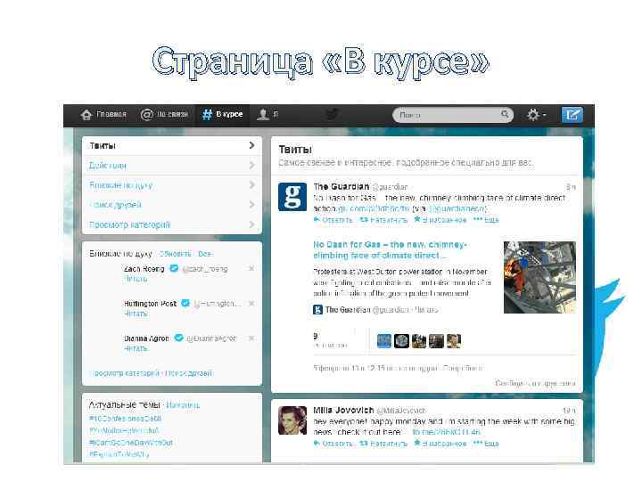Open last retweeter avatar thumbnail

tap(454, 341)
